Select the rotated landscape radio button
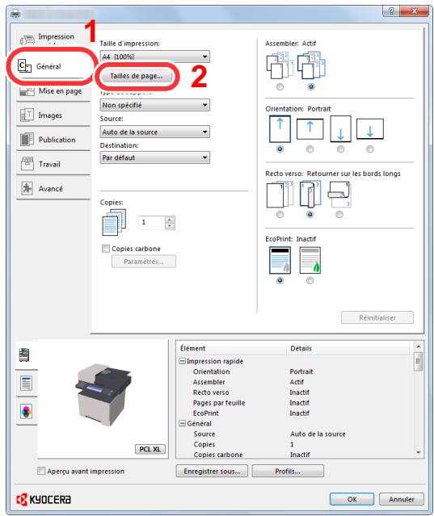The width and height of the screenshot is (434, 516). pyautogui.click(x=370, y=149)
